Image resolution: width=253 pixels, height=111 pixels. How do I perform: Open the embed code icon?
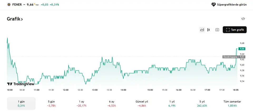(x=243, y=19)
